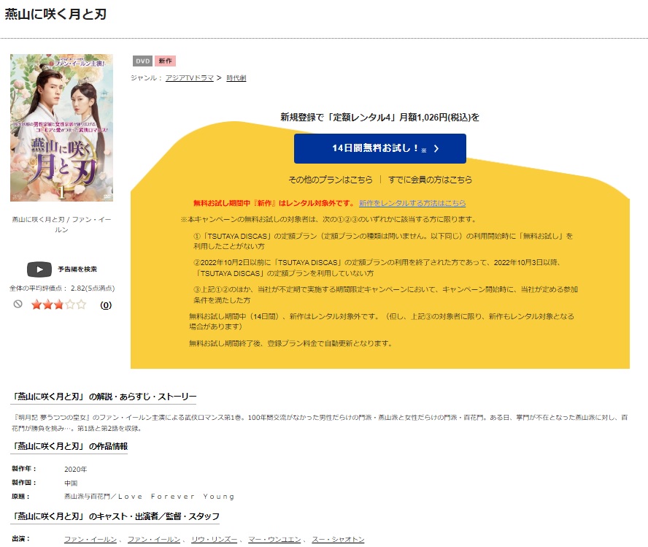
Task: Open the review count (0) link
Action: click(x=106, y=305)
